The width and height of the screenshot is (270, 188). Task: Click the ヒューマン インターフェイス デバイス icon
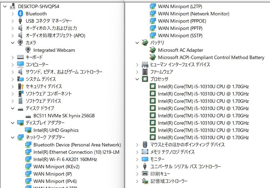click(x=145, y=65)
